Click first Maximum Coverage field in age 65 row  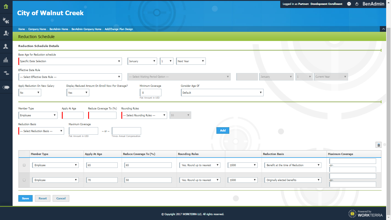[353, 161]
